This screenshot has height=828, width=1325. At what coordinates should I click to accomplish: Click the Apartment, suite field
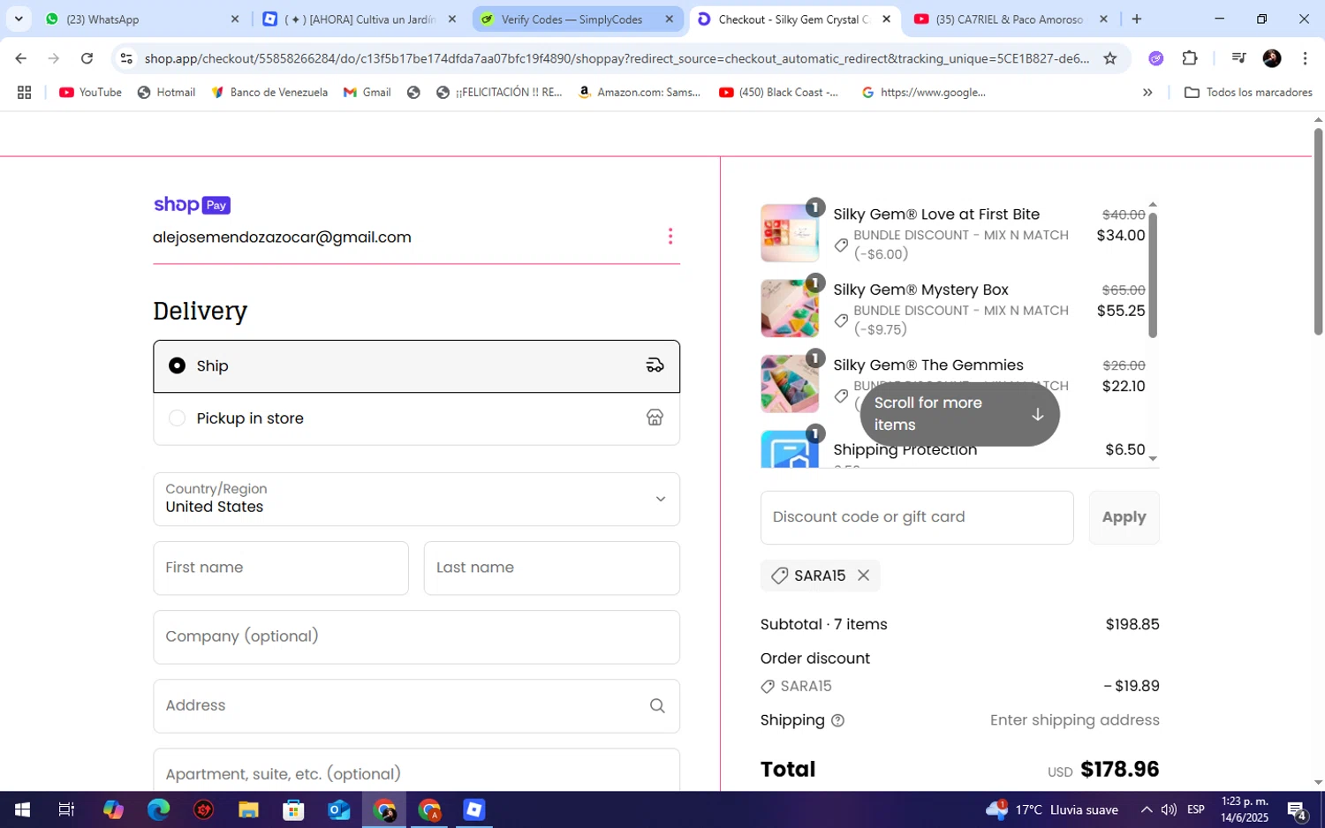[416, 771]
